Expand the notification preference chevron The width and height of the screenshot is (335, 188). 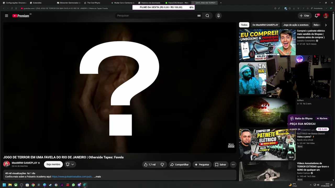click(x=72, y=164)
